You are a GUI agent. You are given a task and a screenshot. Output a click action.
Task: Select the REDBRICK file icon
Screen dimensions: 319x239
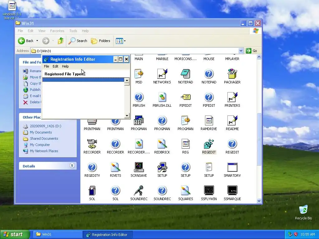[x=162, y=144]
